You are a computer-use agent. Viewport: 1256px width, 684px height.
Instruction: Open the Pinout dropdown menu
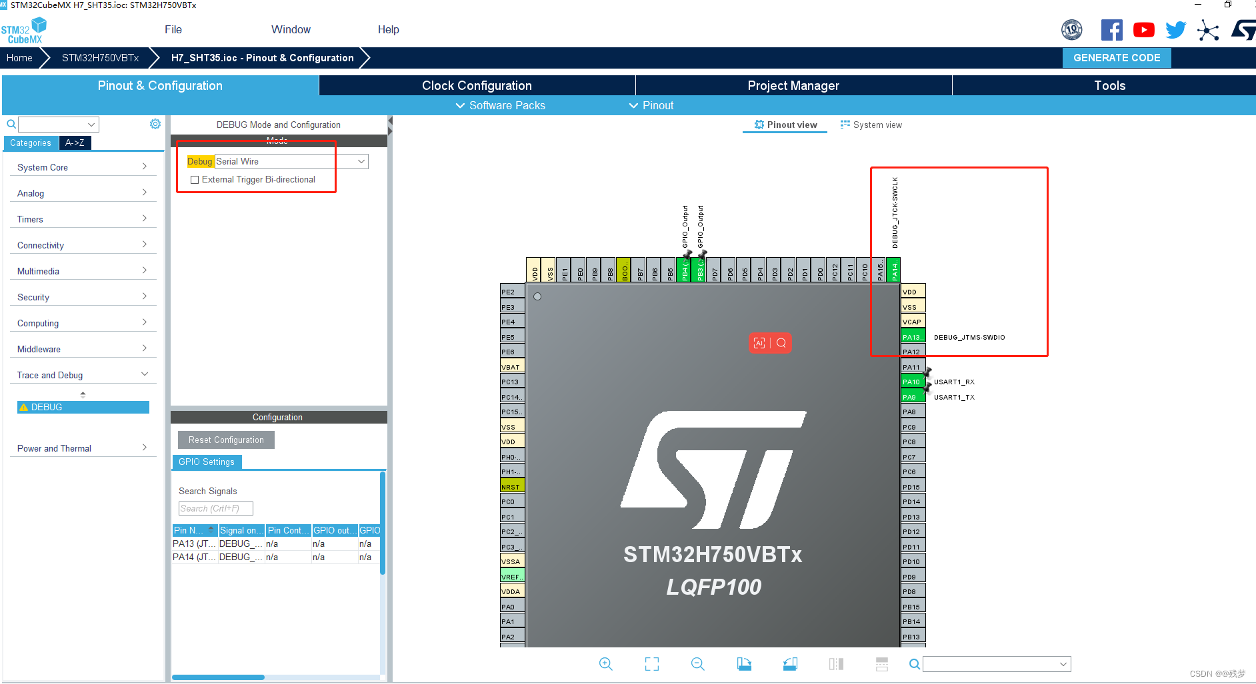point(651,105)
